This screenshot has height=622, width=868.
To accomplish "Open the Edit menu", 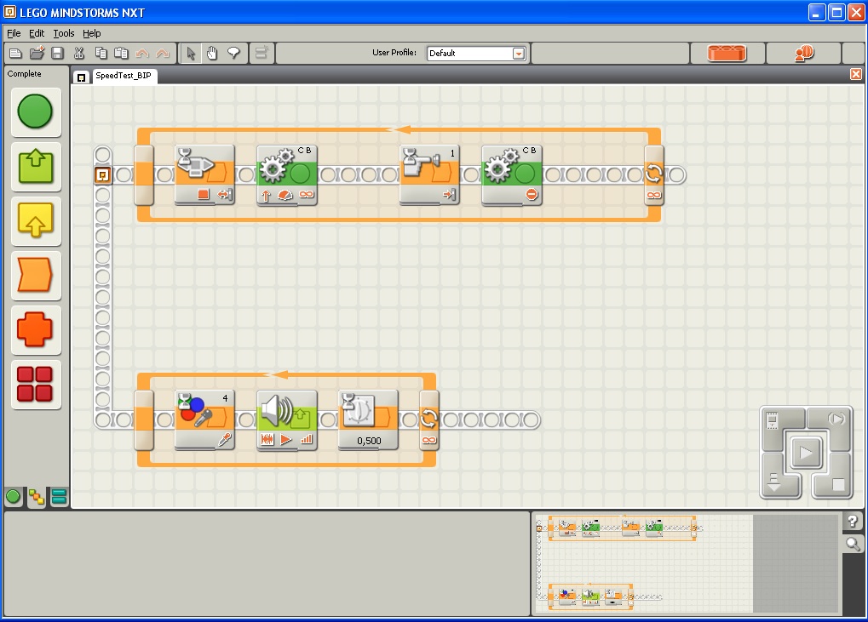I will coord(37,33).
